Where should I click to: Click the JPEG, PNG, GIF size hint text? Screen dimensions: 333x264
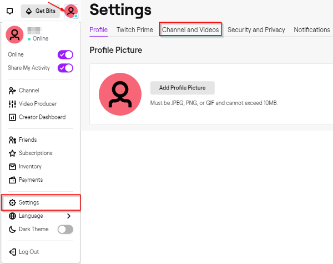214,103
